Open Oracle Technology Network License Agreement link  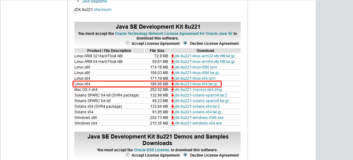click(174, 34)
